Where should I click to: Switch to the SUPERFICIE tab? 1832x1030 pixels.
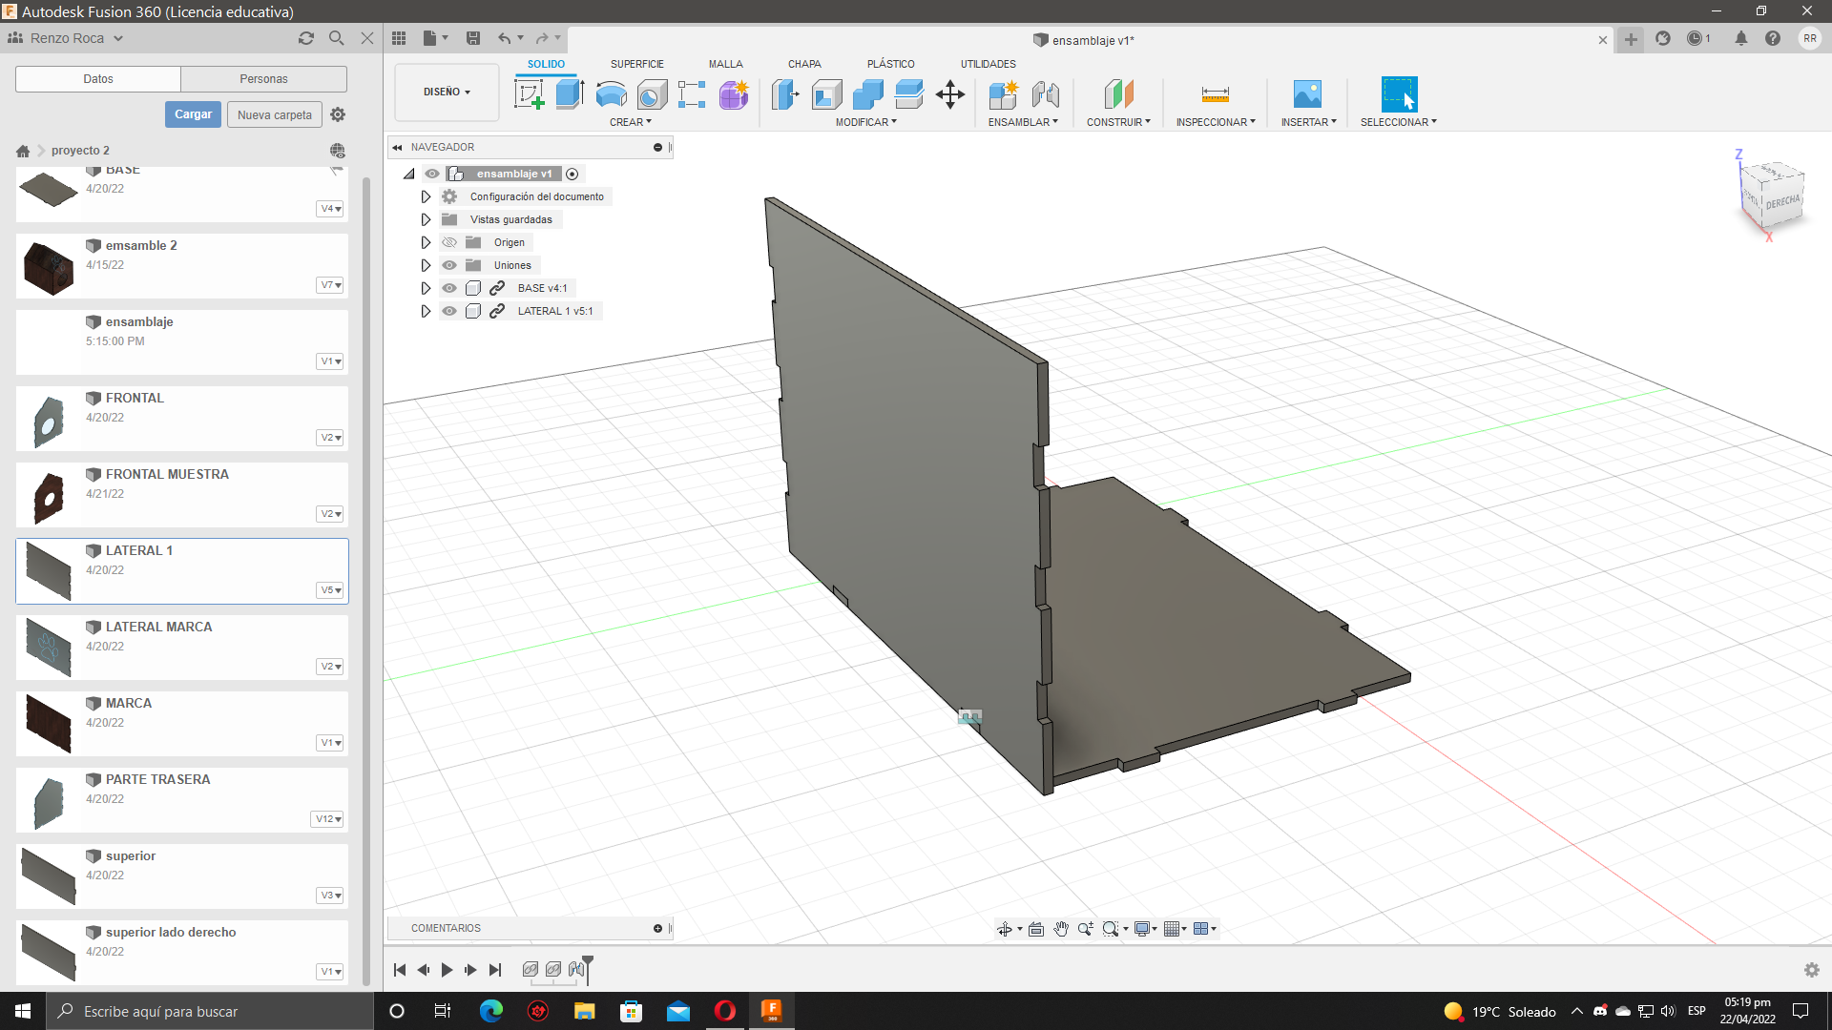[636, 64]
